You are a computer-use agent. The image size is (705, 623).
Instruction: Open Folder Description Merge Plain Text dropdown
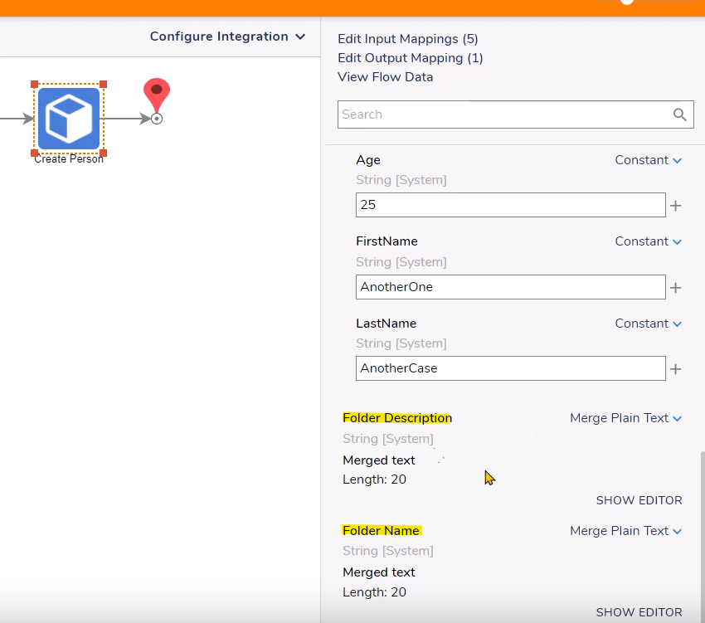pos(625,418)
